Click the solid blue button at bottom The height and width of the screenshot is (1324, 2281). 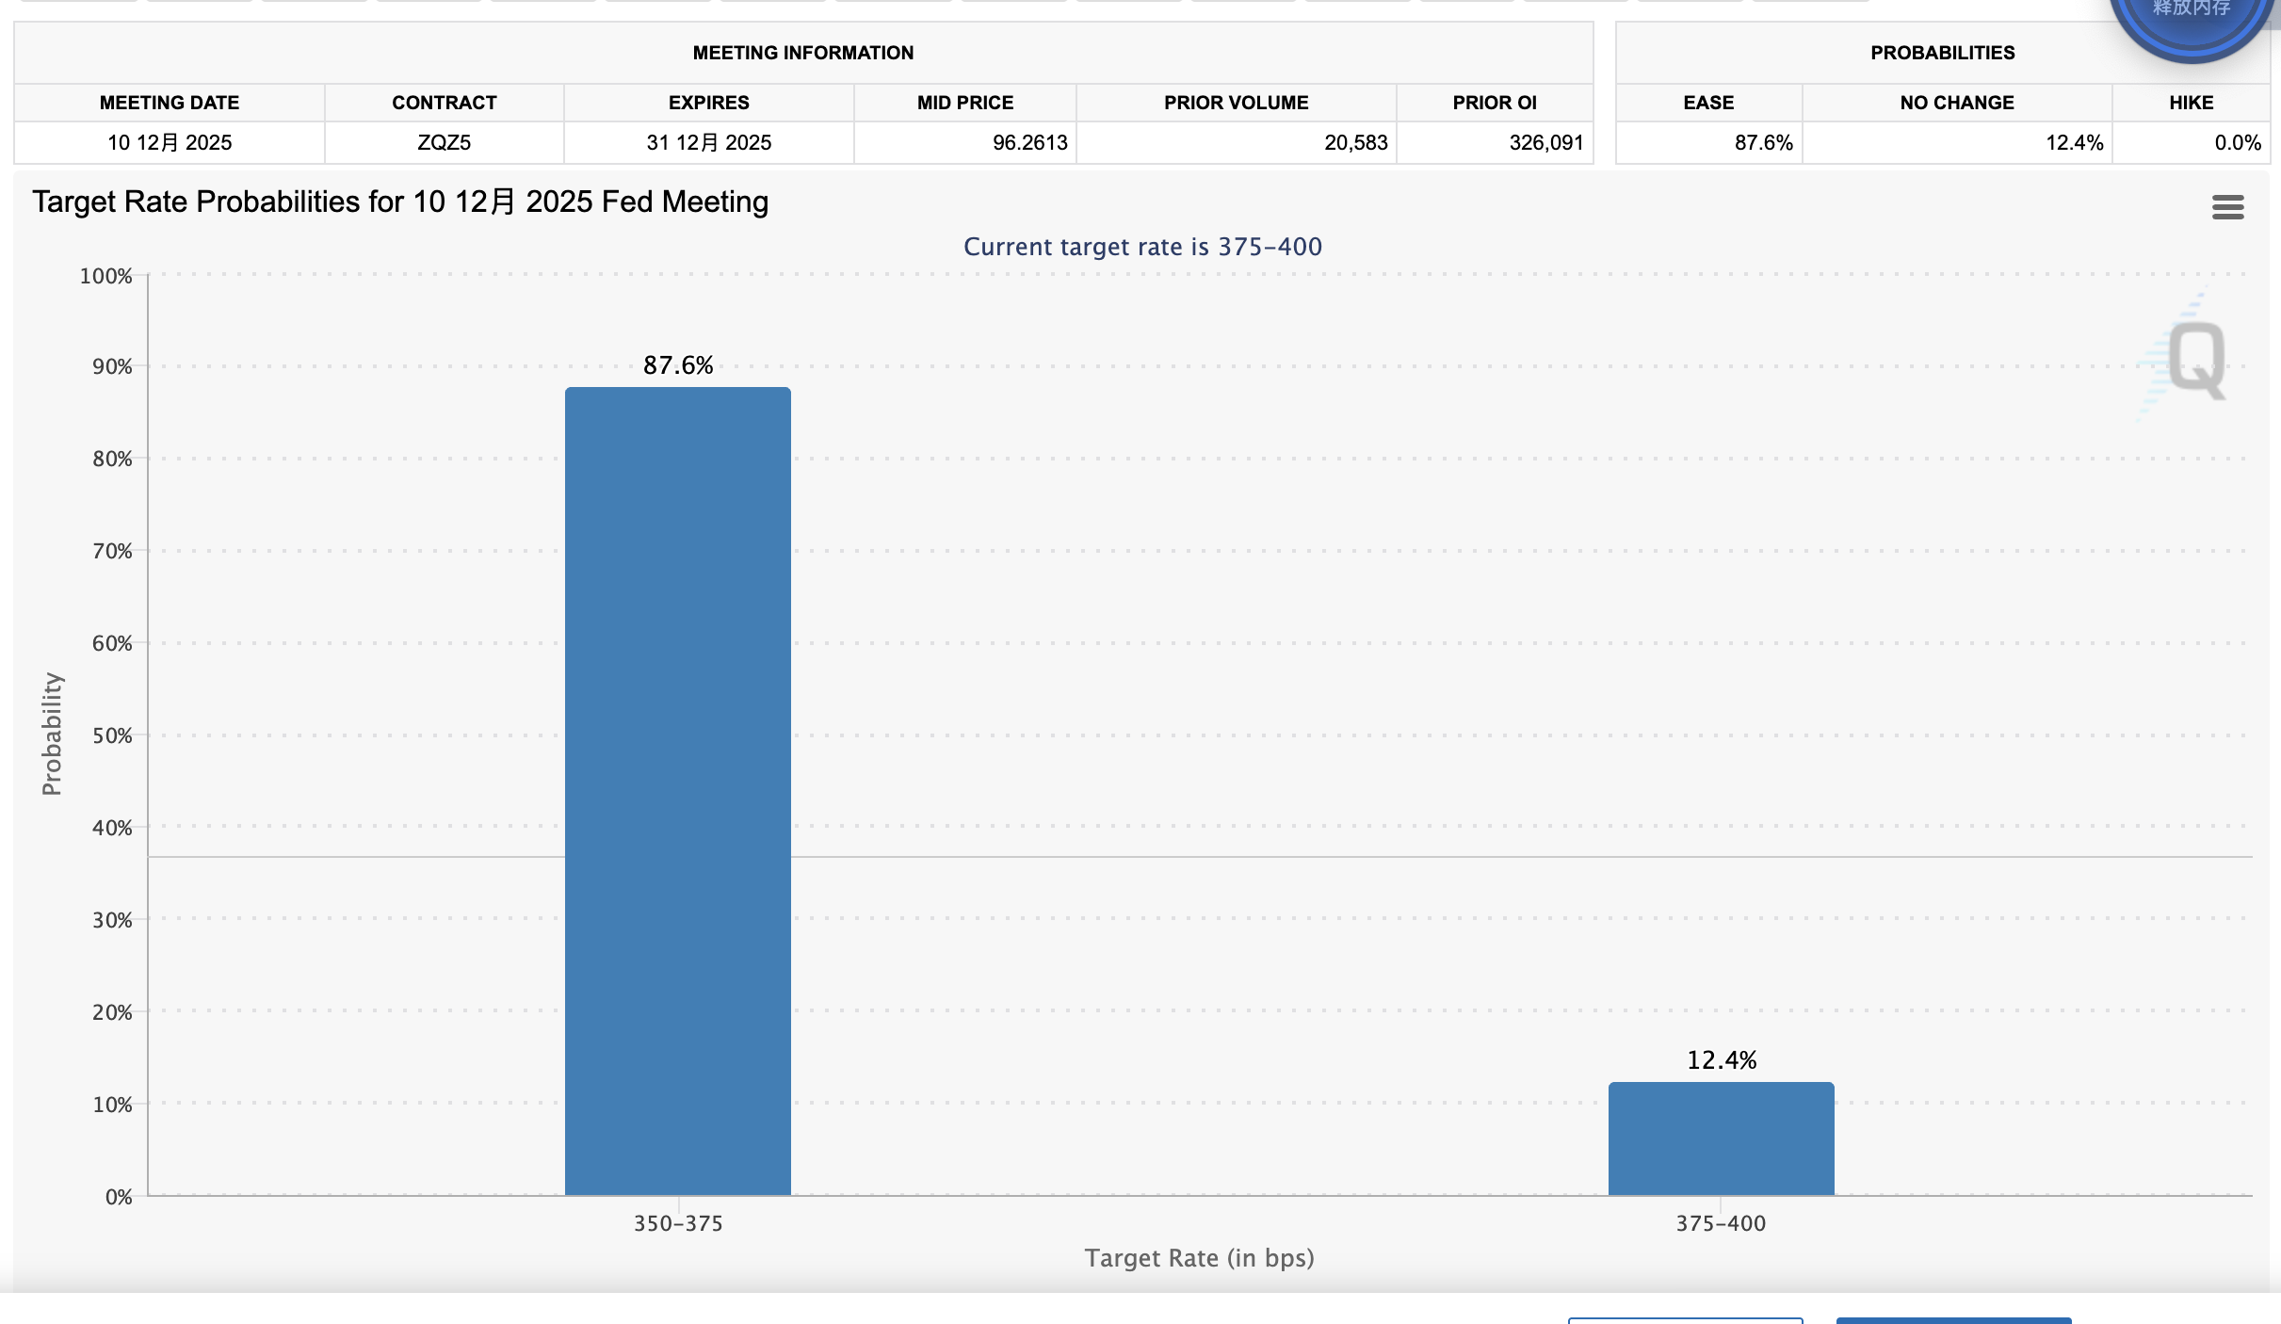click(x=1953, y=1320)
